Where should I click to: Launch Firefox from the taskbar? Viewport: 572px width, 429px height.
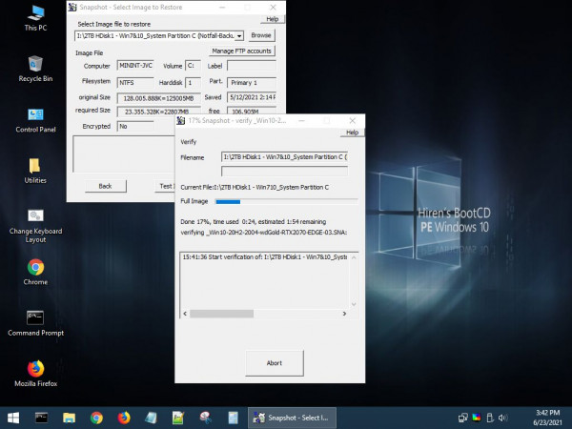click(124, 418)
